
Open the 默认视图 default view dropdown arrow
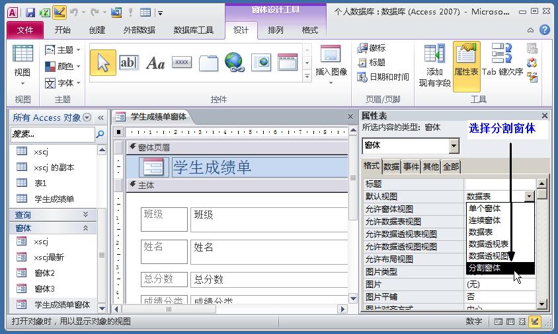pyautogui.click(x=529, y=196)
